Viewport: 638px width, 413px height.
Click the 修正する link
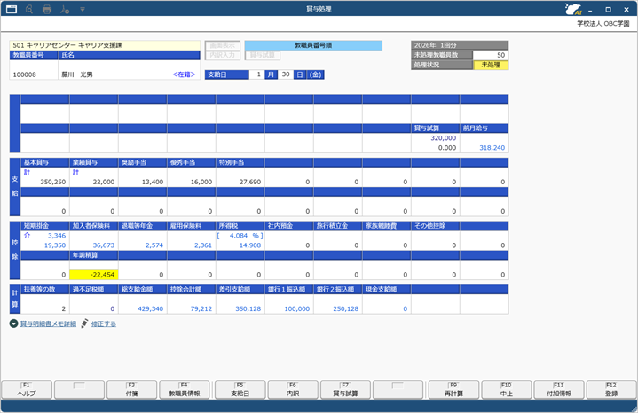coord(104,324)
